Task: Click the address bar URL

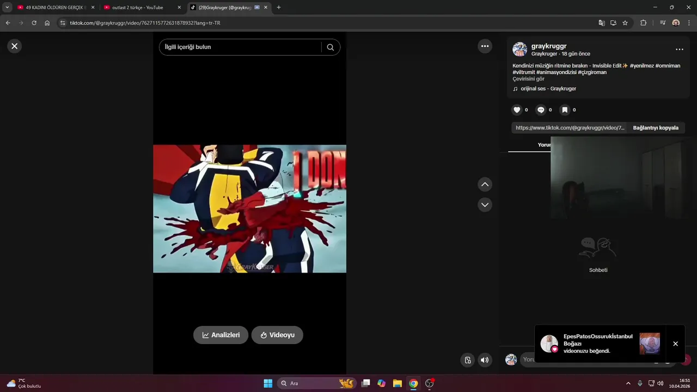Action: pos(145,23)
